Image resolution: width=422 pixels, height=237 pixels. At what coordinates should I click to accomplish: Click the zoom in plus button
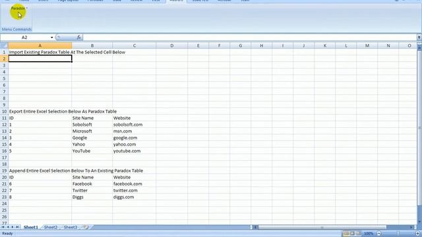click(x=417, y=234)
